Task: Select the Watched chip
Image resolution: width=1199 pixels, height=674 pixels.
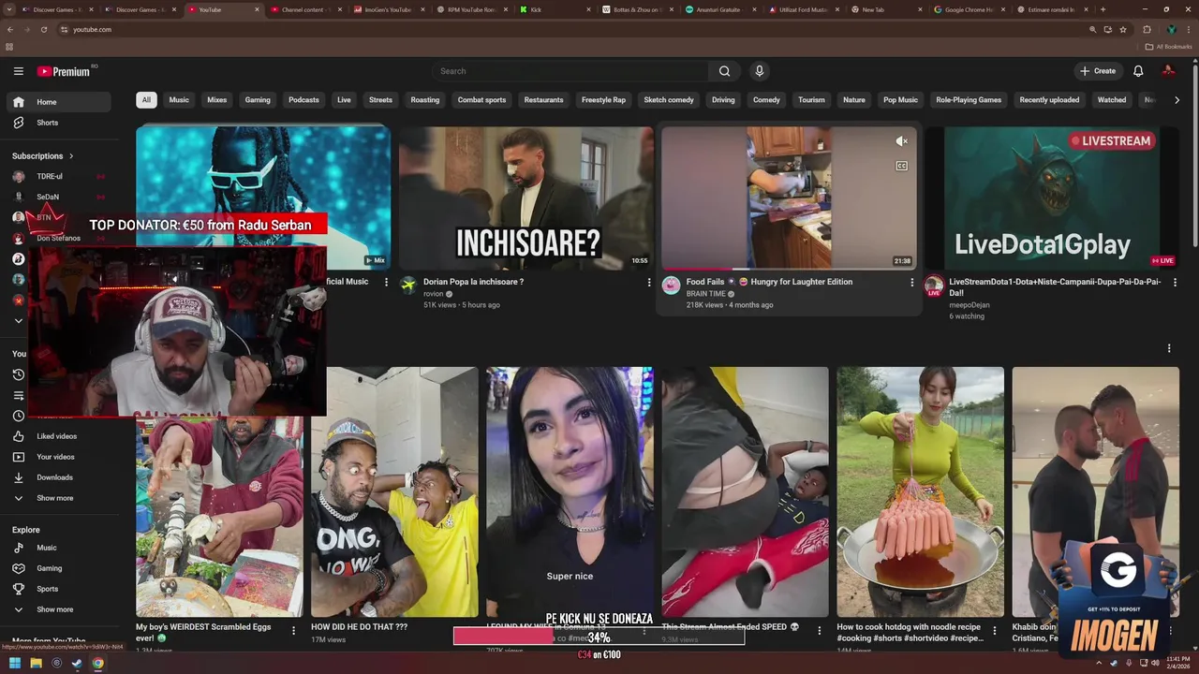Action: pos(1112,100)
